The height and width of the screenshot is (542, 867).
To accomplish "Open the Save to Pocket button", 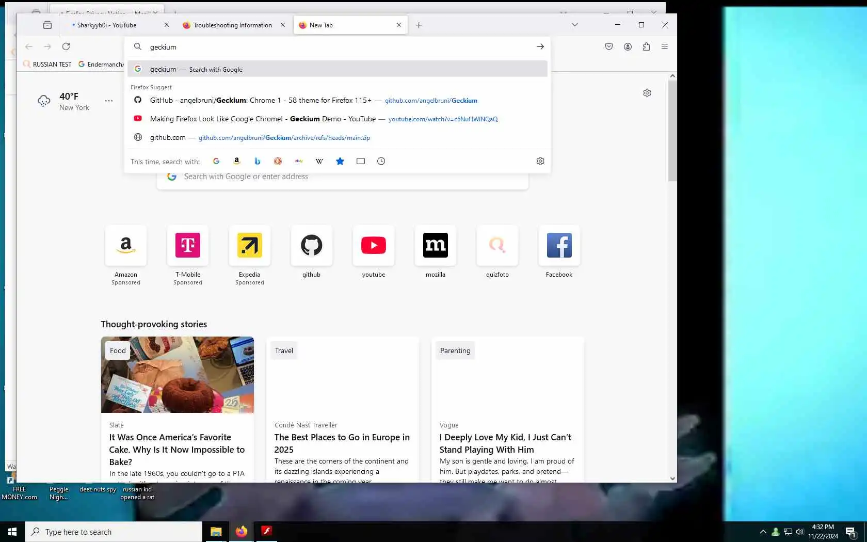I will [609, 46].
